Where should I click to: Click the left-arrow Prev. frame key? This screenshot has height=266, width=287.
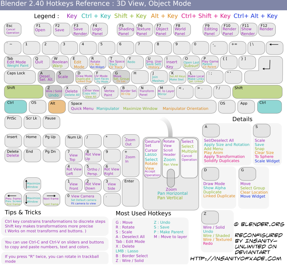pyautogui.click(x=13, y=199)
